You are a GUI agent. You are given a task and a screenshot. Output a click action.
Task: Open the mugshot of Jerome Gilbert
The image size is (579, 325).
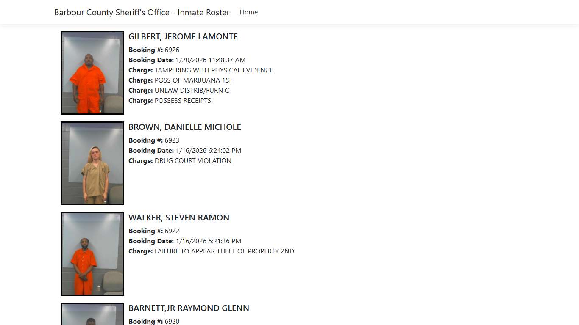92,72
